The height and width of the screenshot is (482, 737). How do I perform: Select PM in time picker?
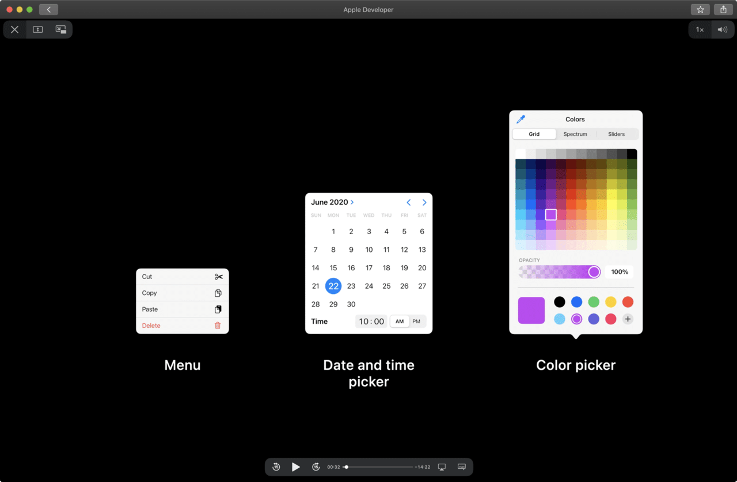[416, 322]
